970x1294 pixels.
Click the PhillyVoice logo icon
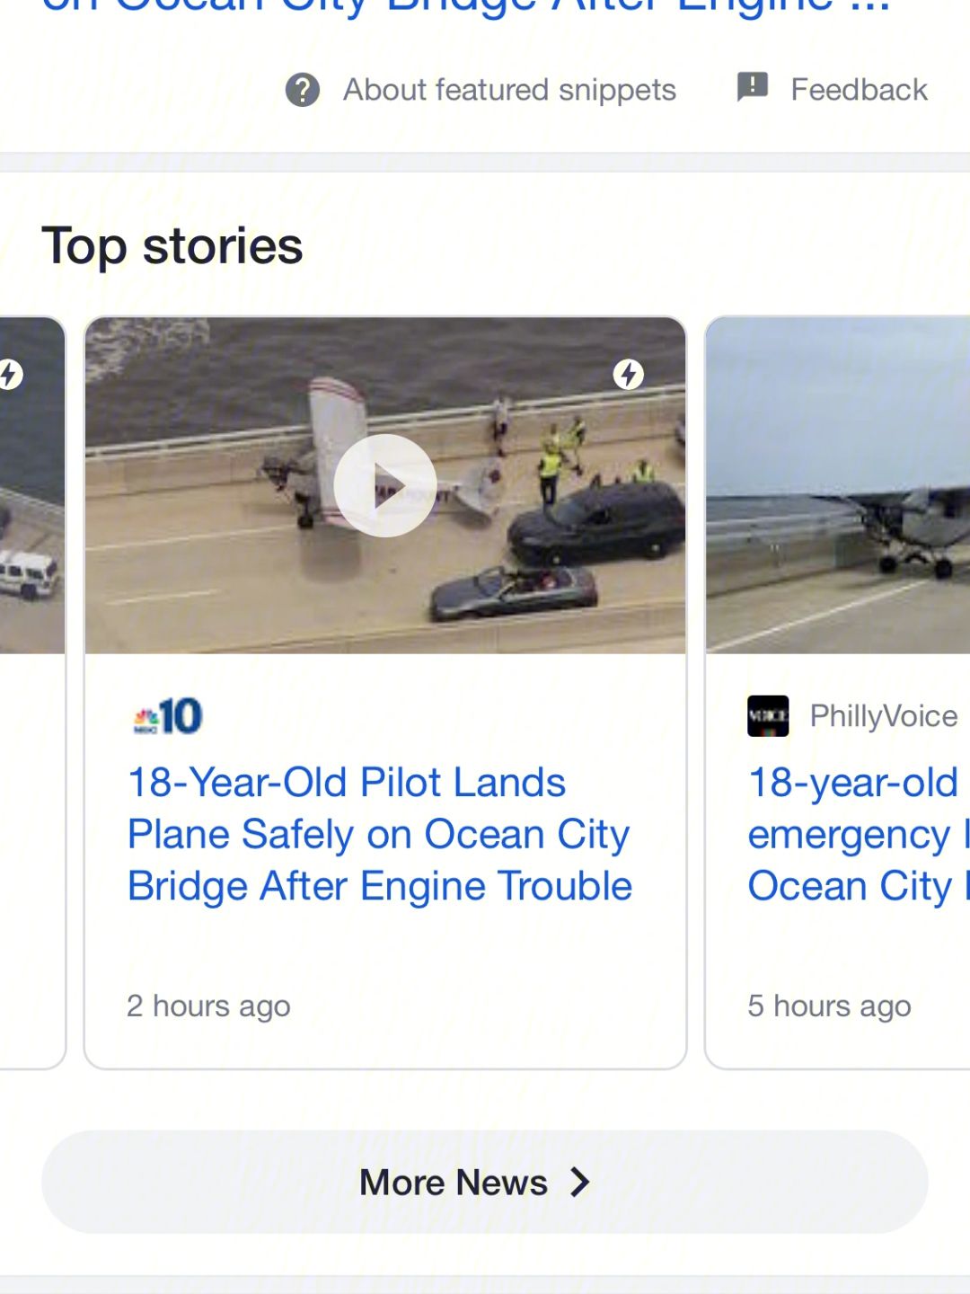coord(768,716)
